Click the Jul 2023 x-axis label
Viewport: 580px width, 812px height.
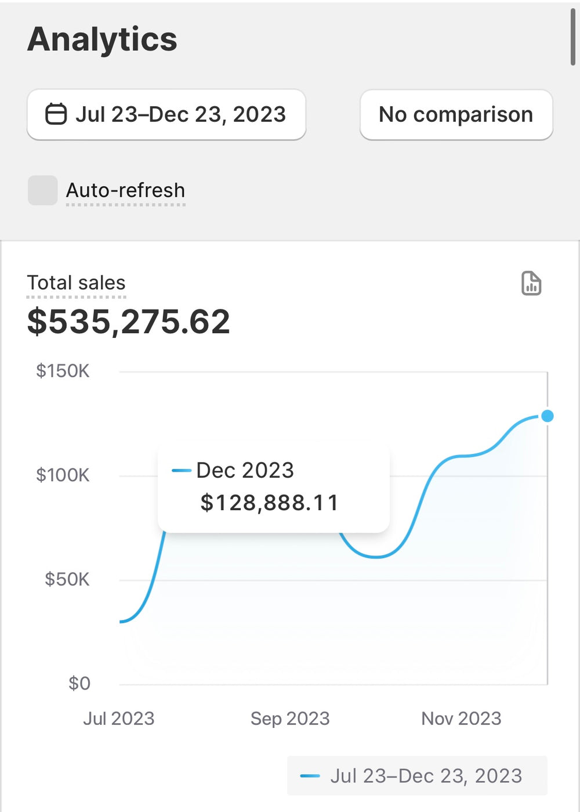tap(119, 719)
